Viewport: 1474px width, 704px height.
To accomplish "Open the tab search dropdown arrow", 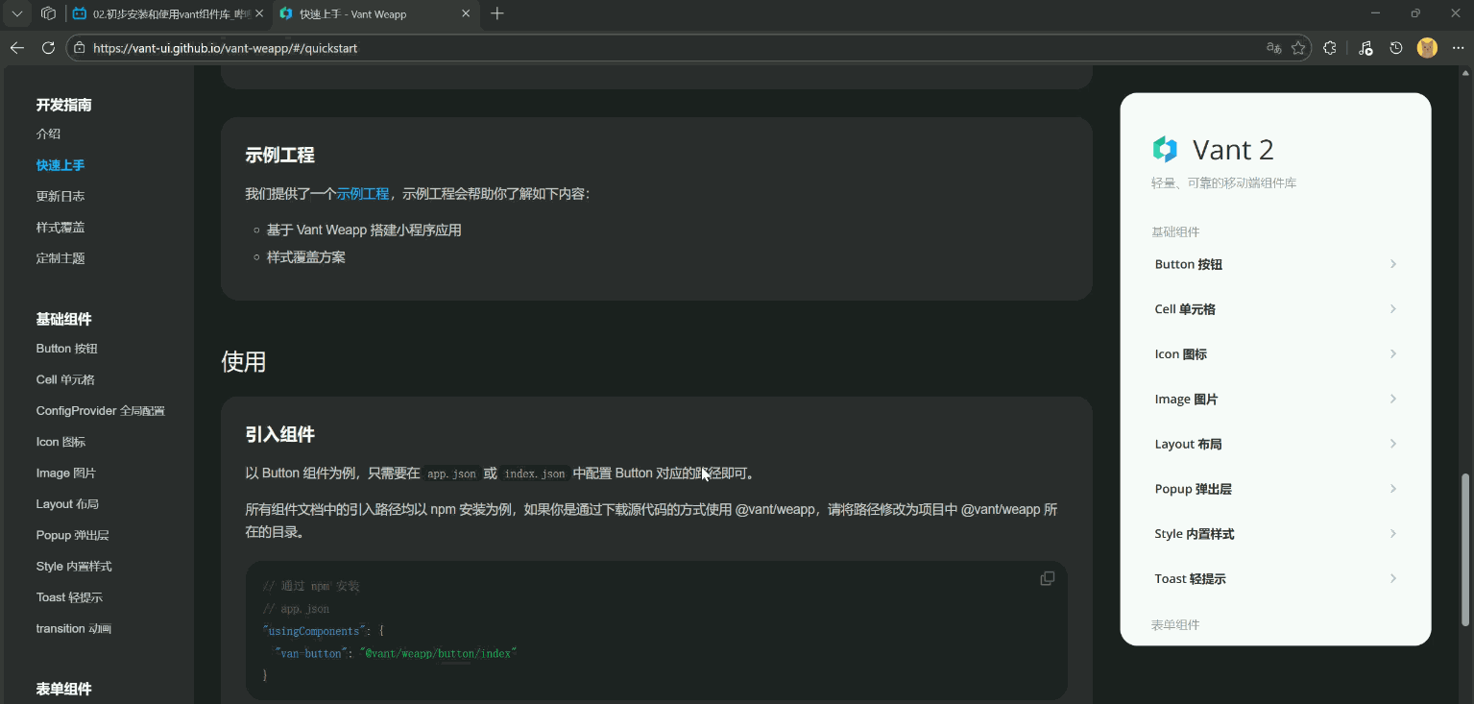I will point(16,13).
